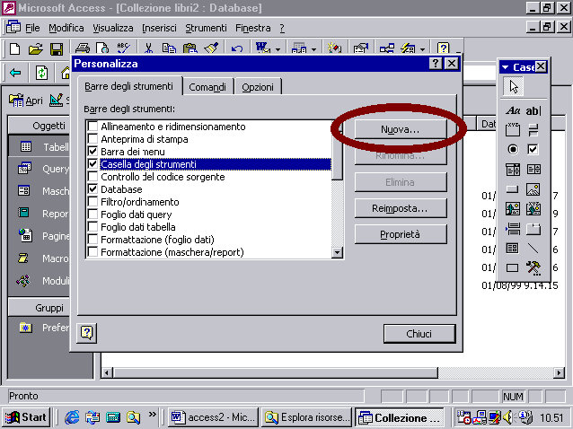Select the Toggle Button toolbox tool

[x=533, y=129]
